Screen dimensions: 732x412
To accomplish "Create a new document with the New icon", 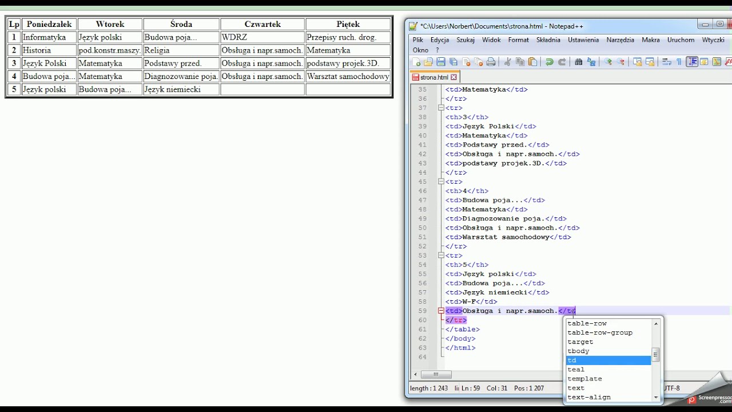I will point(417,62).
